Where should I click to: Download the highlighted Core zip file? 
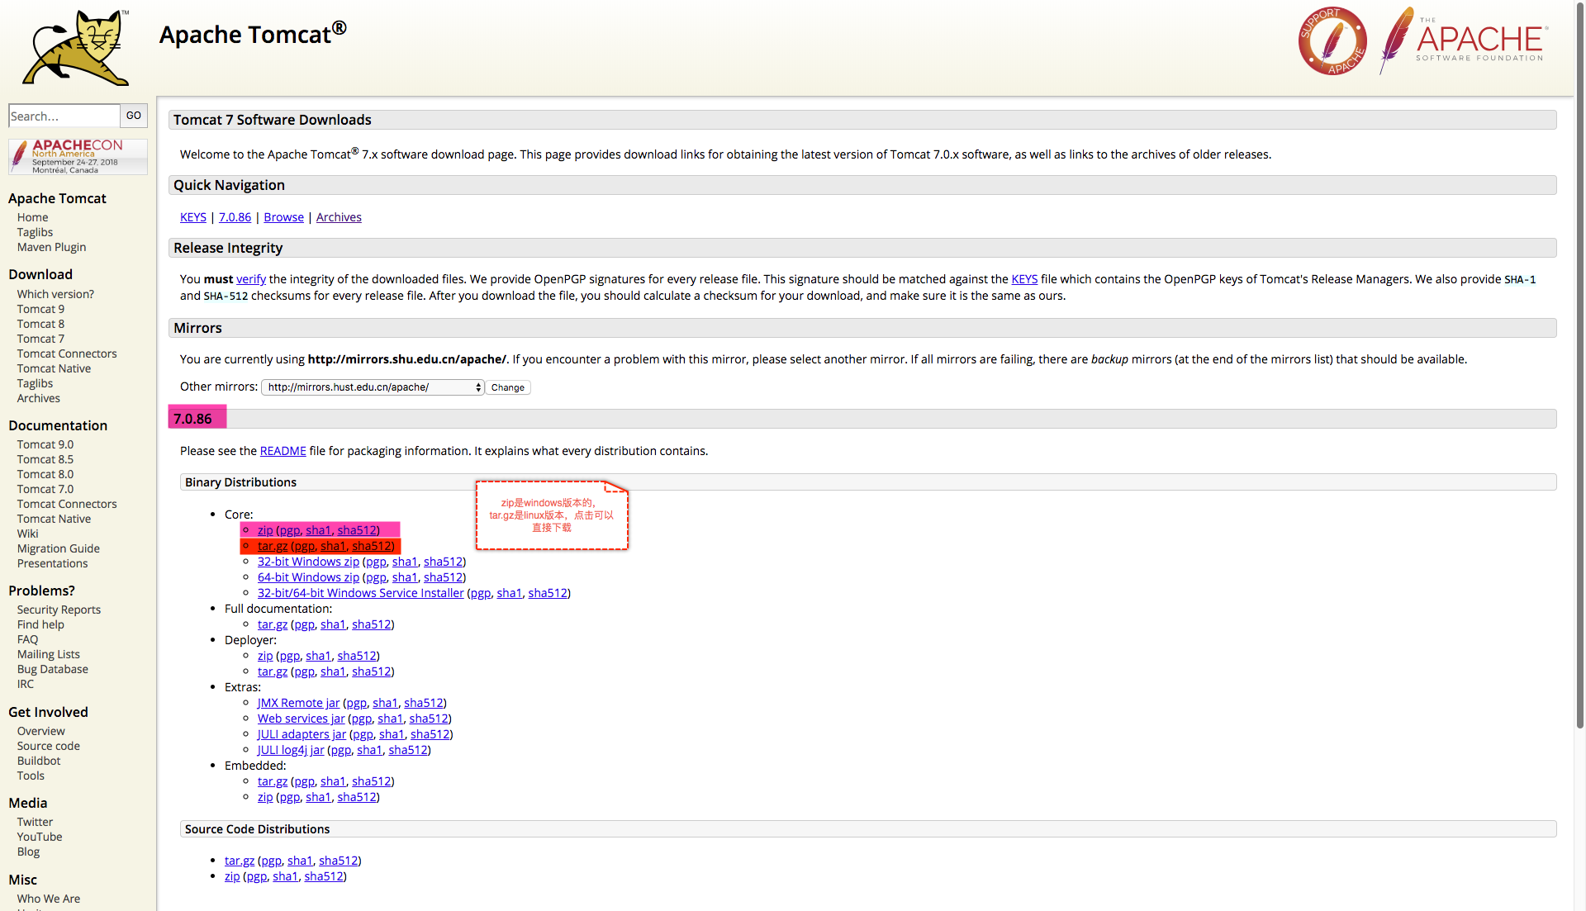[x=264, y=530]
